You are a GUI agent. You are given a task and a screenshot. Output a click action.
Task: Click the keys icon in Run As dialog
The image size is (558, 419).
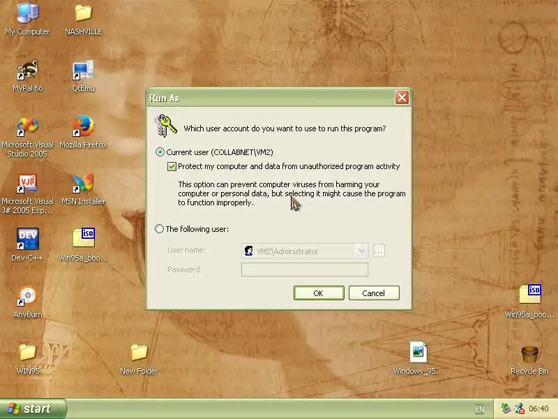(165, 126)
